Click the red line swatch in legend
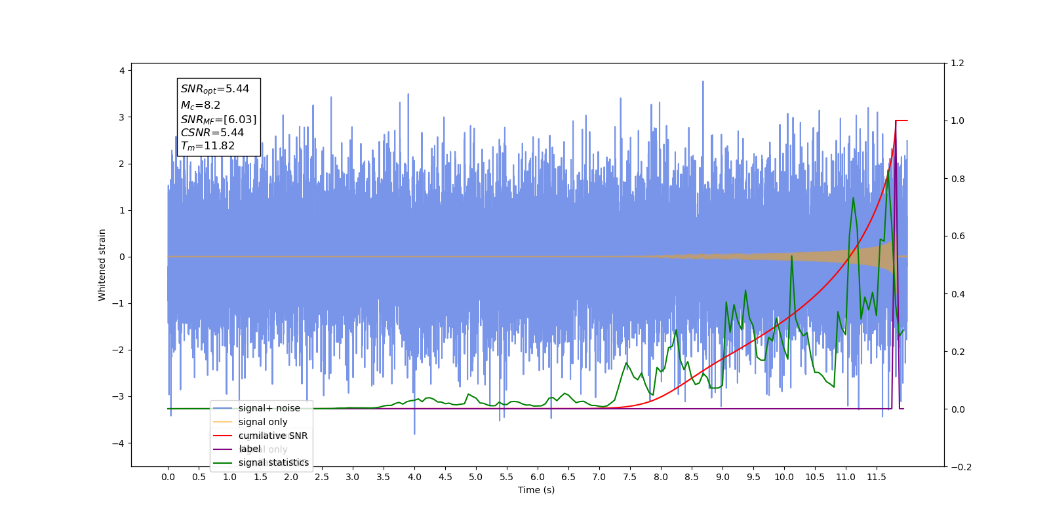This screenshot has height=524, width=1049. point(223,436)
